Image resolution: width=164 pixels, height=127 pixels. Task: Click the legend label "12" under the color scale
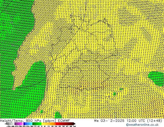pos(48,126)
